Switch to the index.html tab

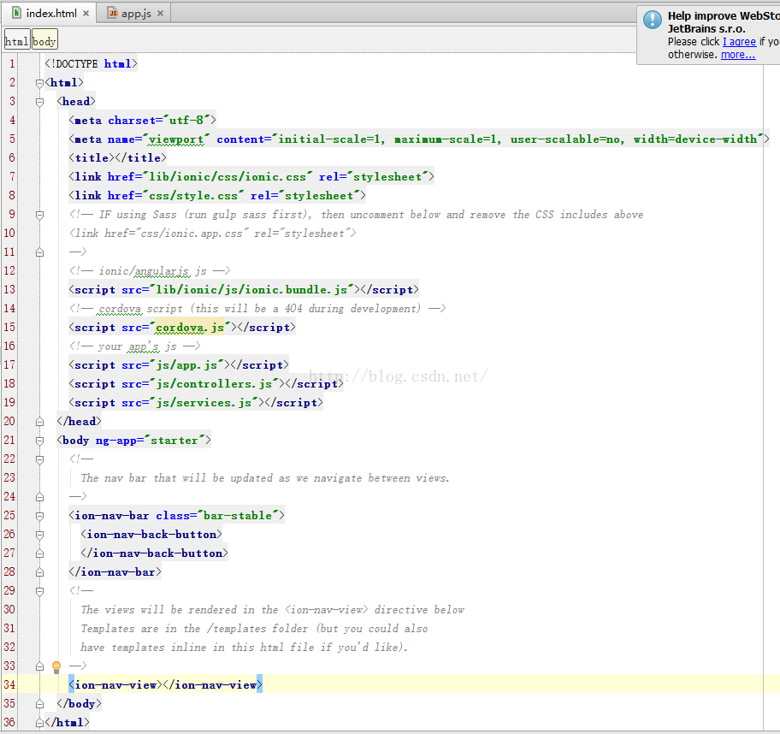click(x=50, y=14)
